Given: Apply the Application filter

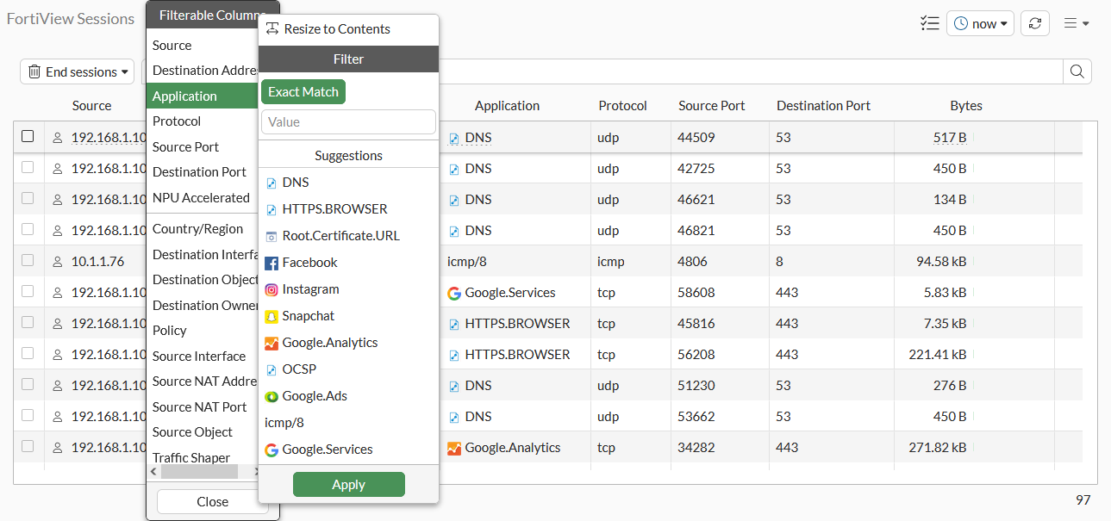Looking at the screenshot, I should click(348, 484).
